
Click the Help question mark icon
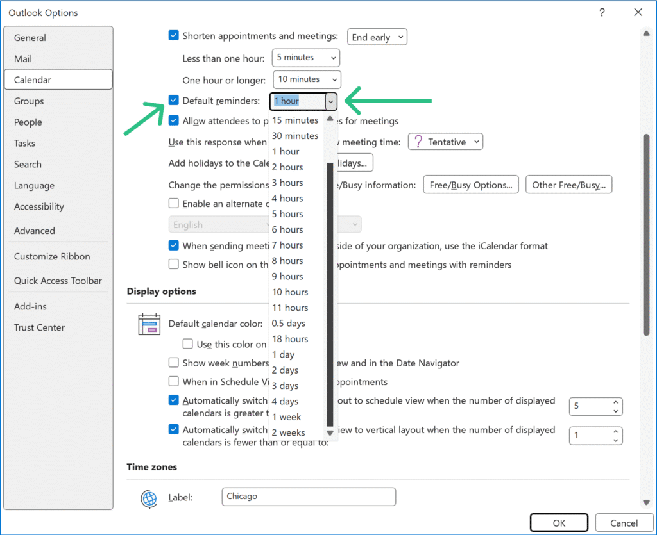602,12
